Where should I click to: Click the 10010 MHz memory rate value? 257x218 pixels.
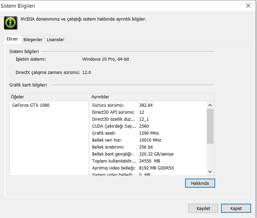click(x=150, y=140)
